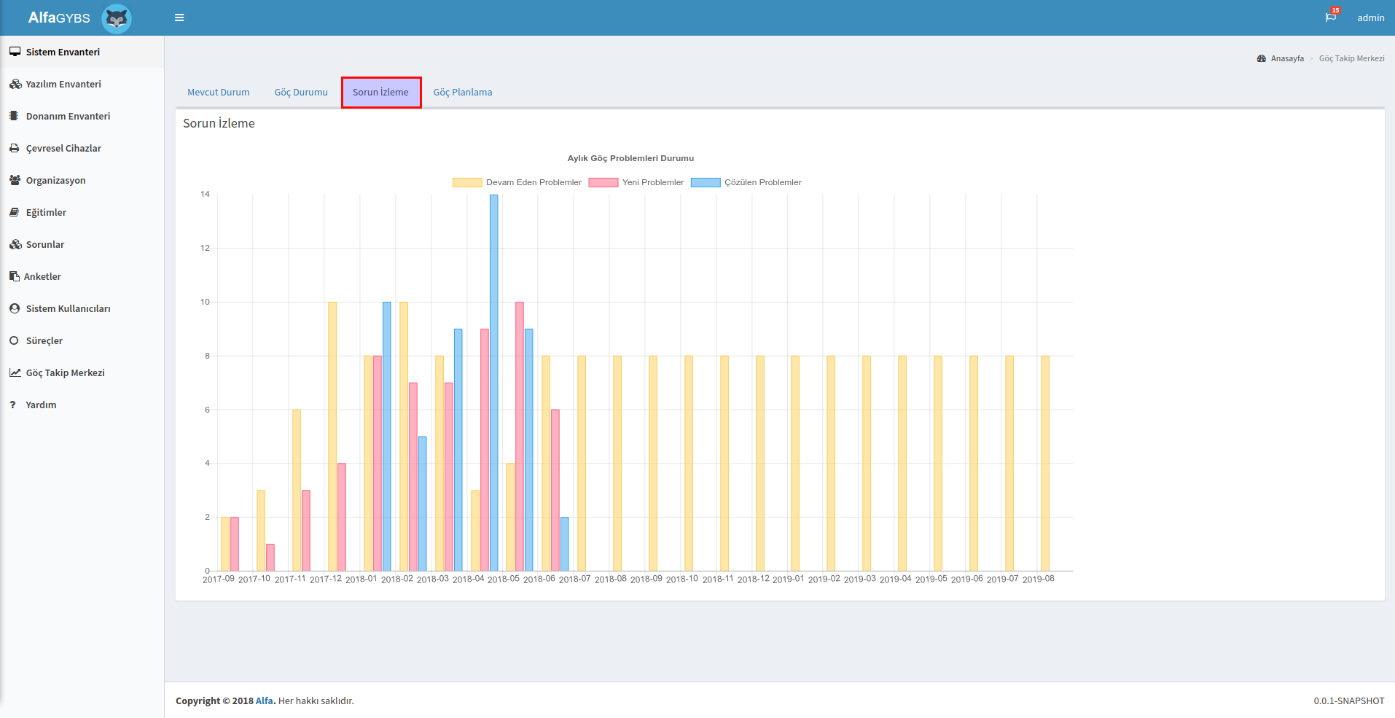Toggle Devam Eden Problemler legend swatch

pos(467,182)
